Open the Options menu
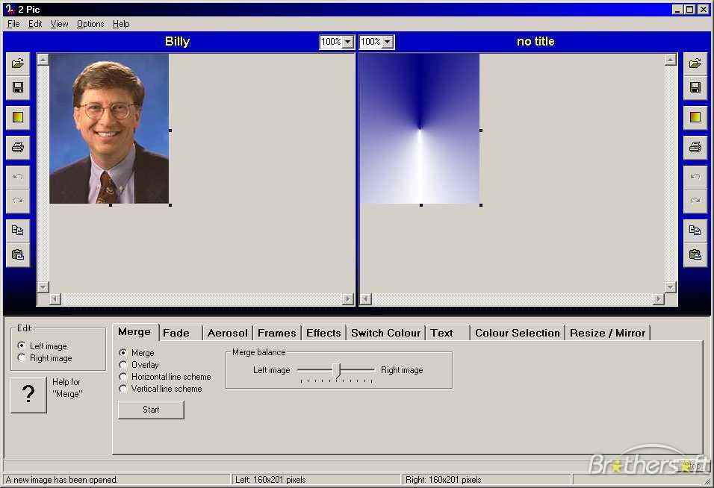This screenshot has height=488, width=714. tap(90, 24)
